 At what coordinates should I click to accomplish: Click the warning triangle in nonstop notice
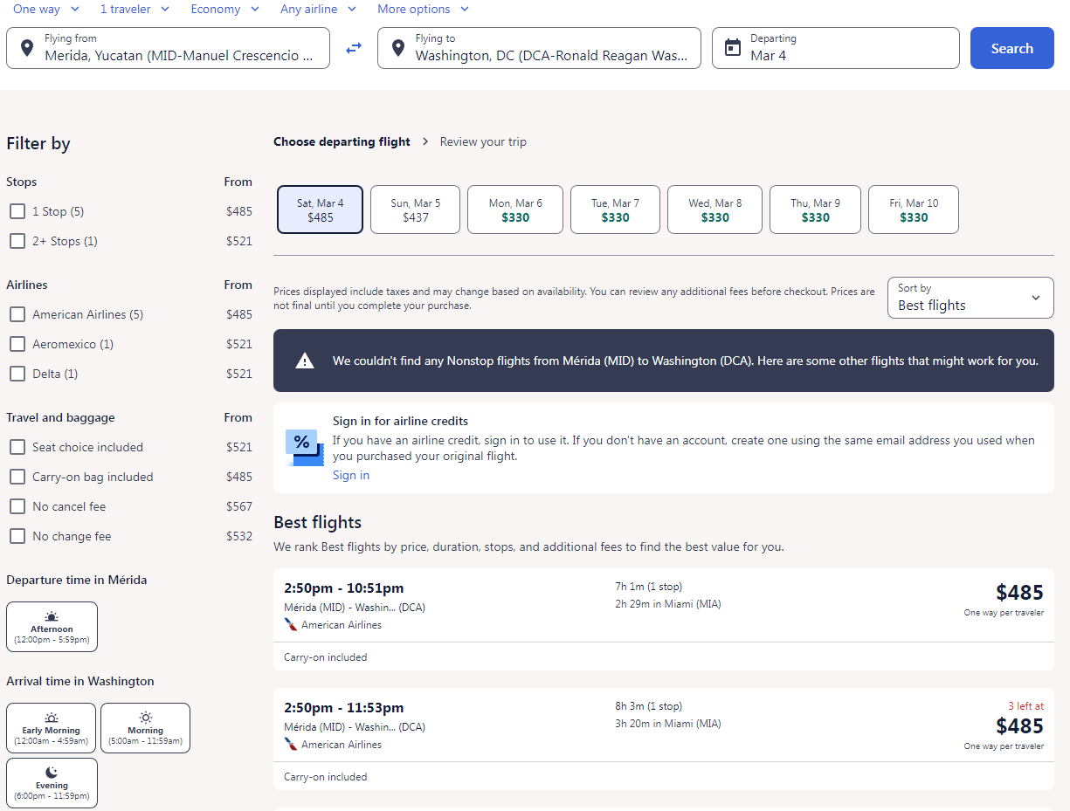(304, 361)
